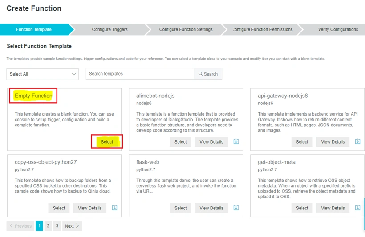This screenshot has width=365, height=237.
Task: Select the api-gateway-nodejs6 template
Action: click(x=302, y=142)
